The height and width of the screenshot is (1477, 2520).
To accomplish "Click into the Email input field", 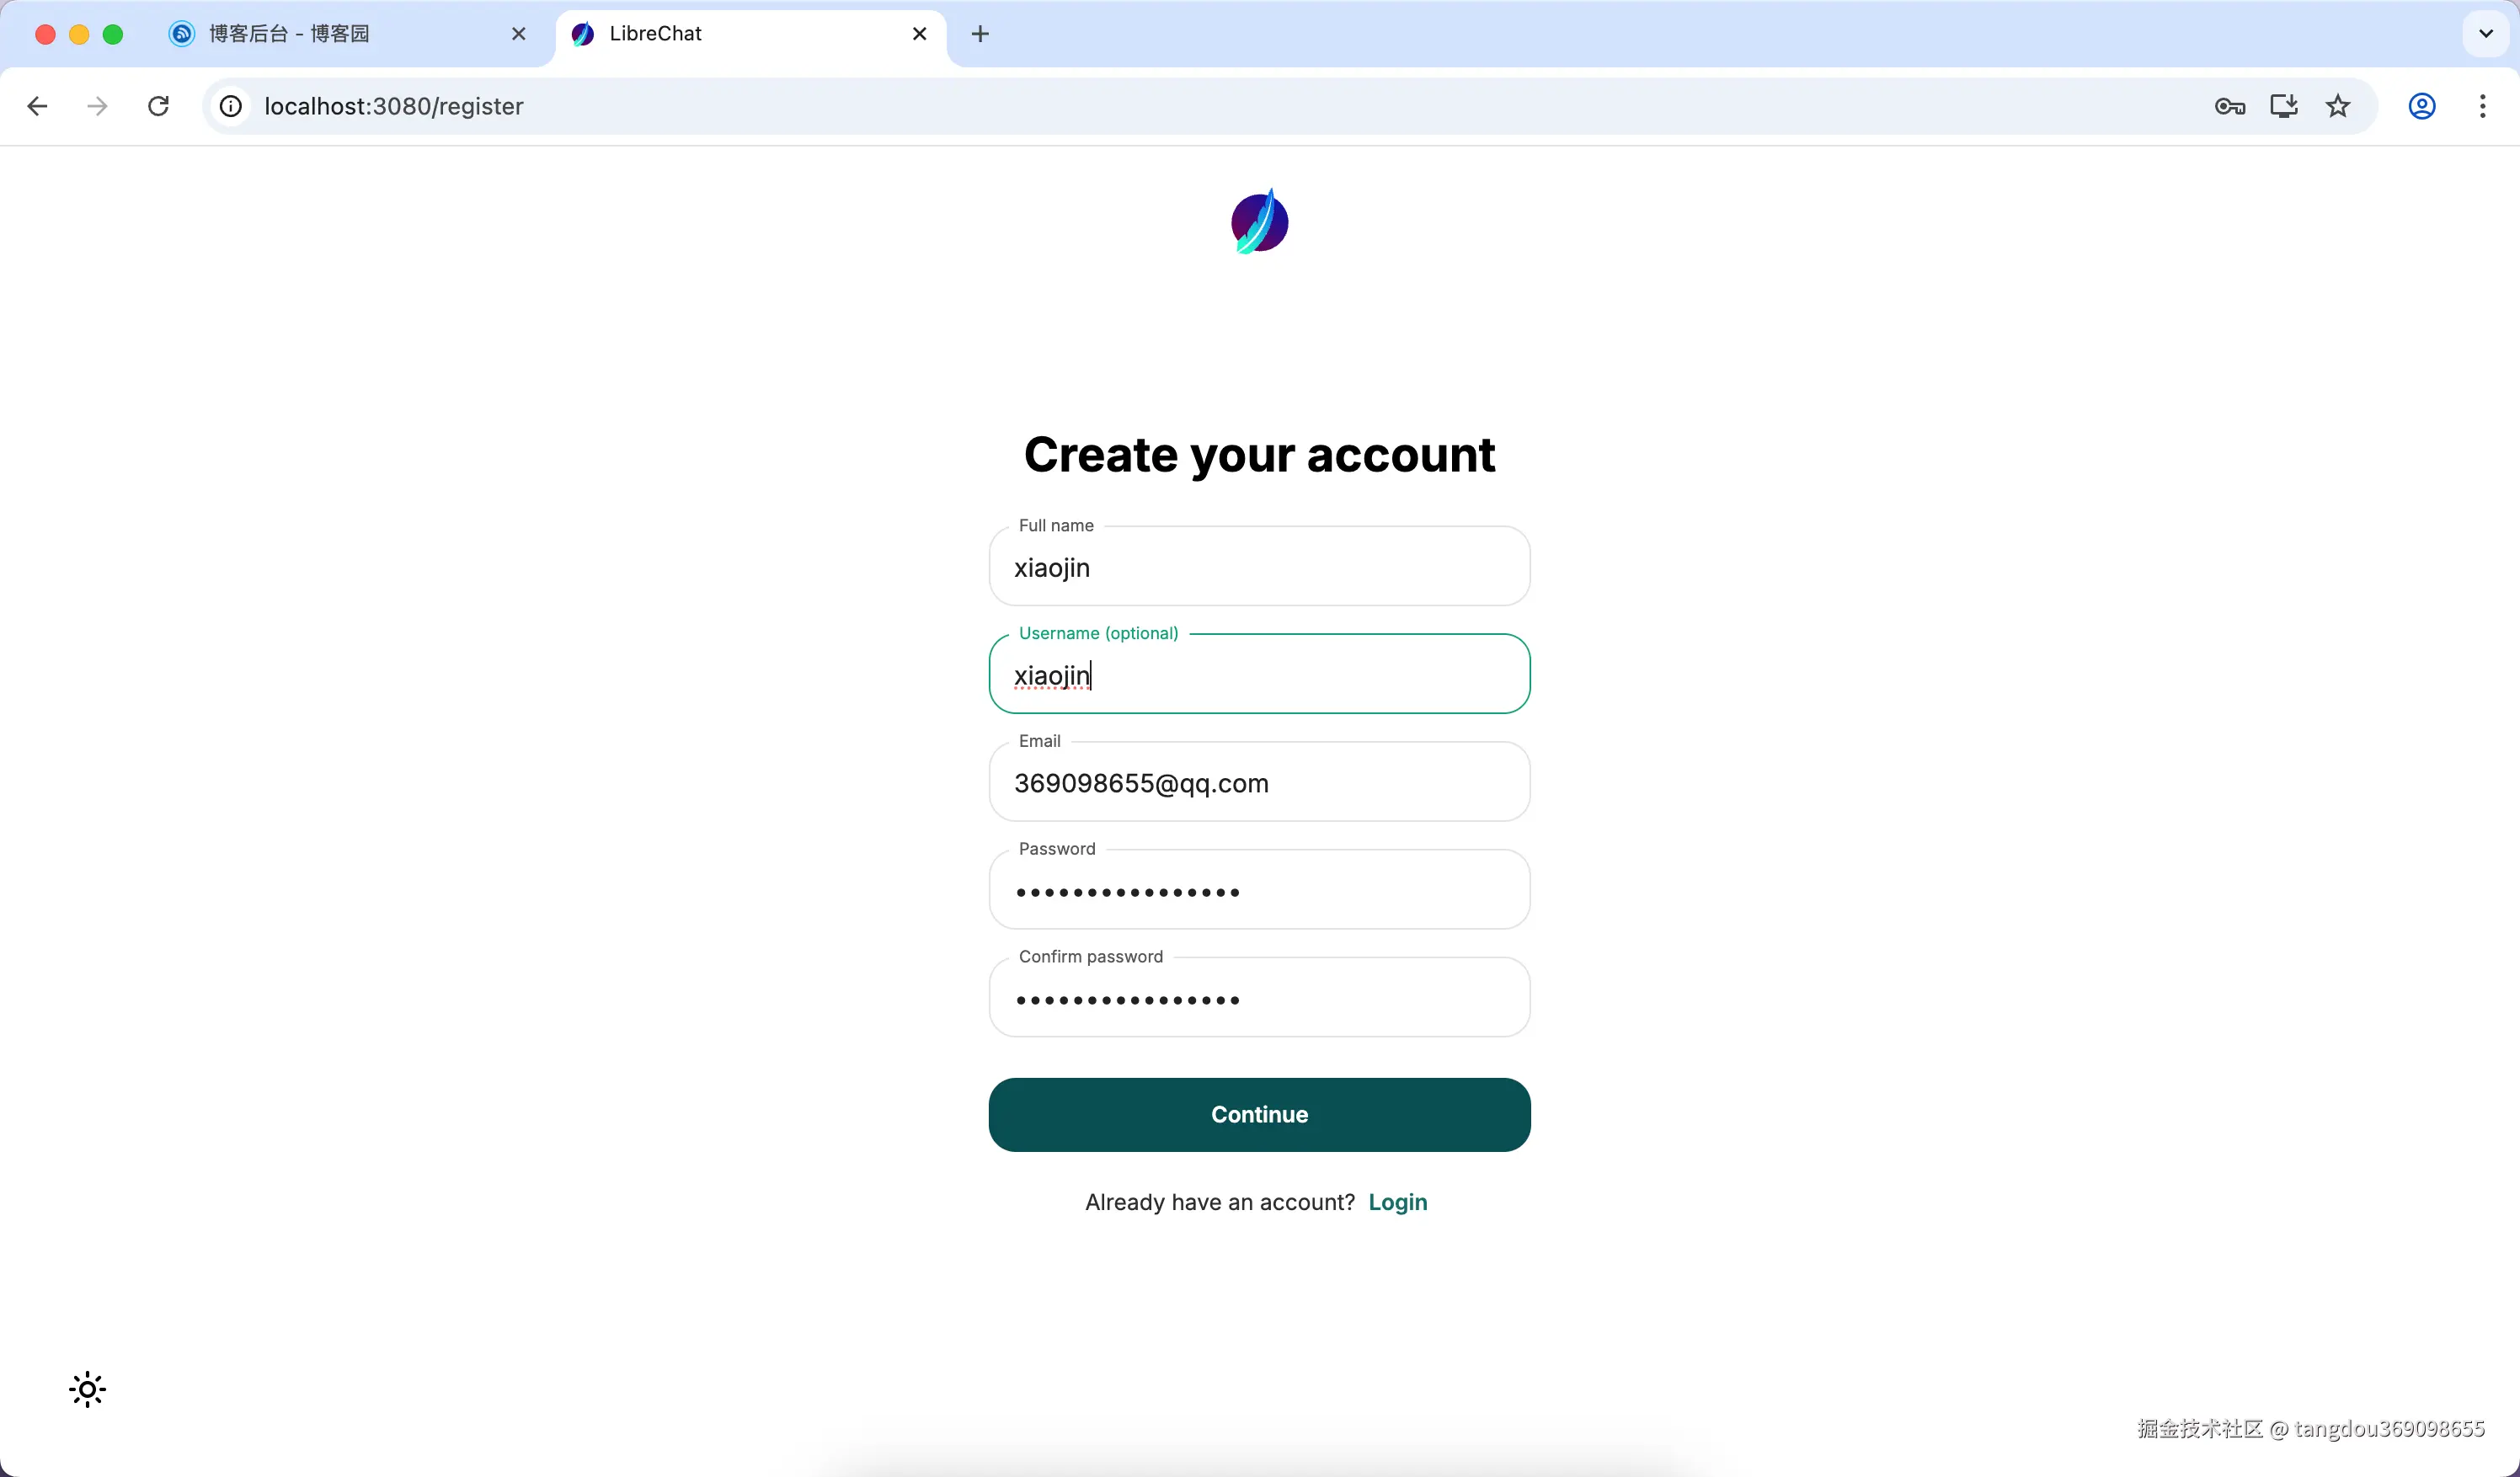I will click(1259, 783).
